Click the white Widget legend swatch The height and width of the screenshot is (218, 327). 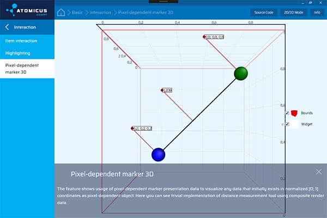[294, 124]
